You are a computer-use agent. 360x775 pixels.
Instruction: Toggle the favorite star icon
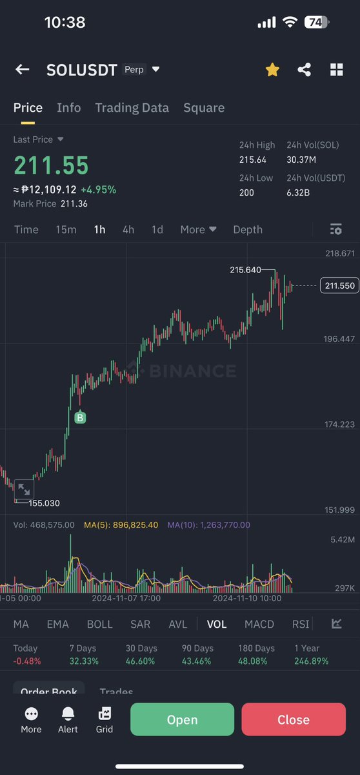click(x=272, y=70)
